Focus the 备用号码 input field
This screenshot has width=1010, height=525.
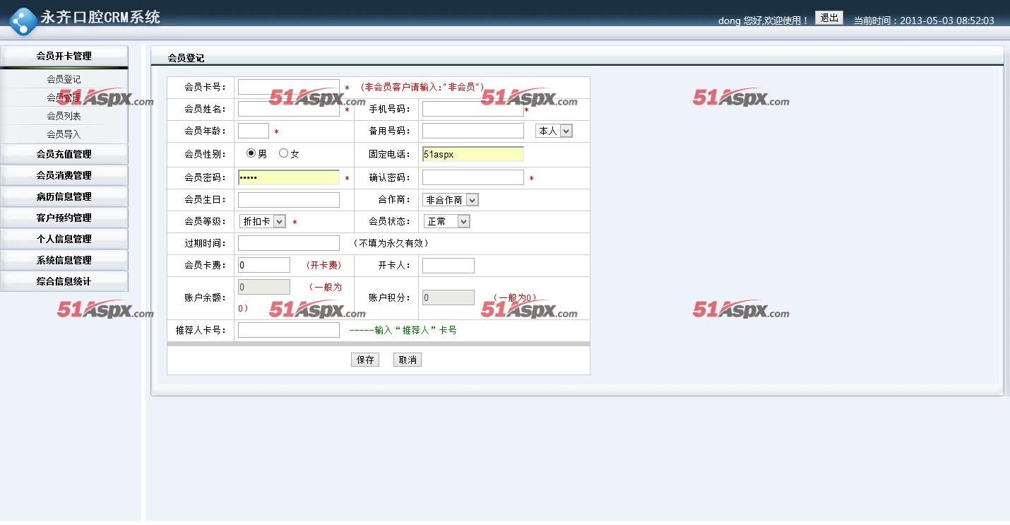pyautogui.click(x=473, y=131)
